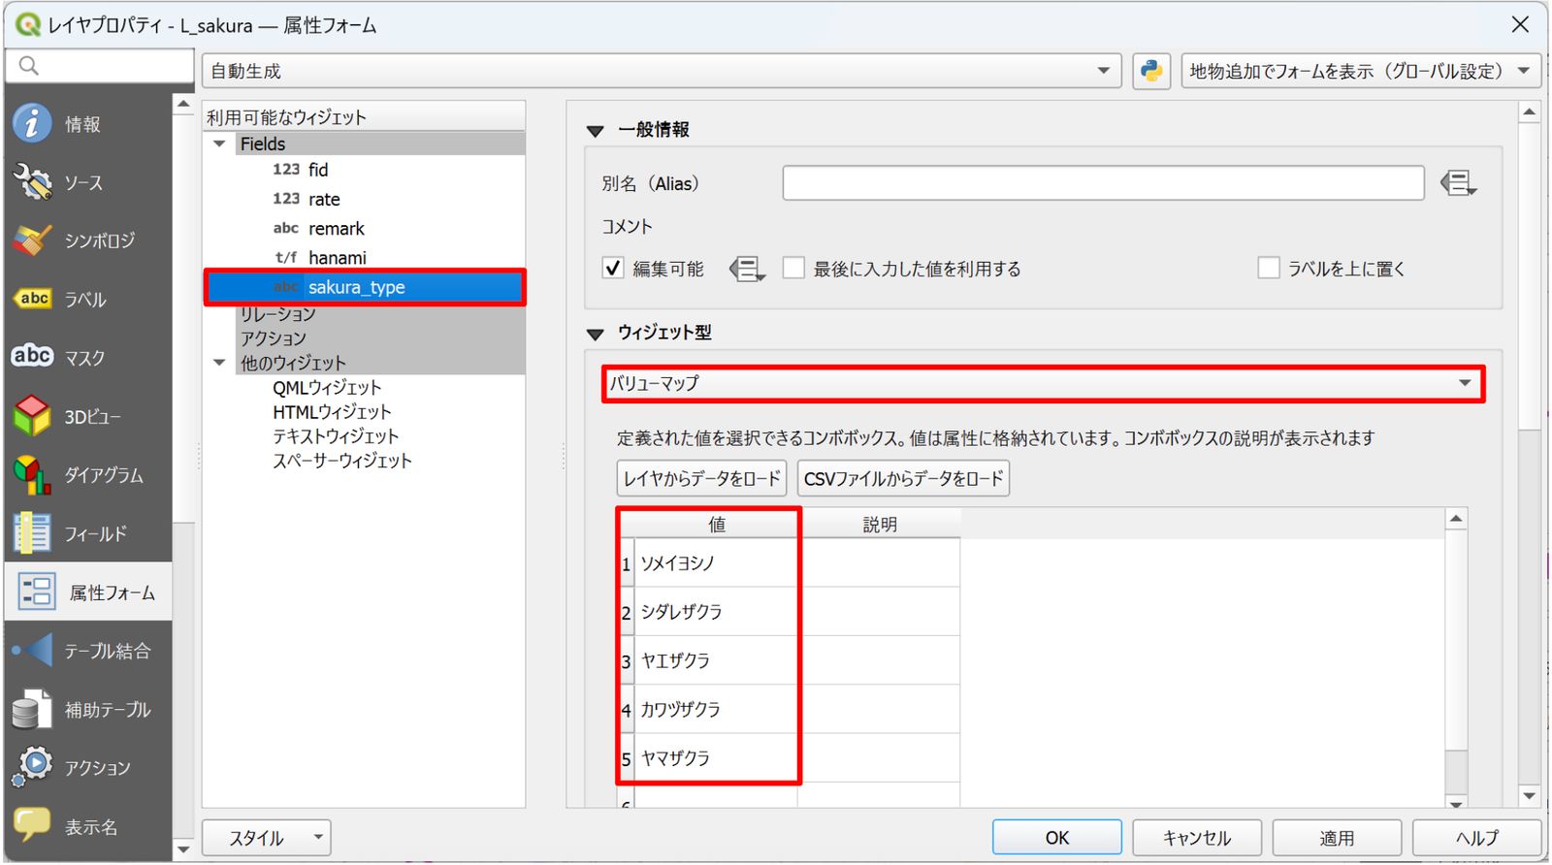Image resolution: width=1552 pixels, height=865 pixels.
Task: Open the 情報 (Information) section
Action: coord(87,124)
